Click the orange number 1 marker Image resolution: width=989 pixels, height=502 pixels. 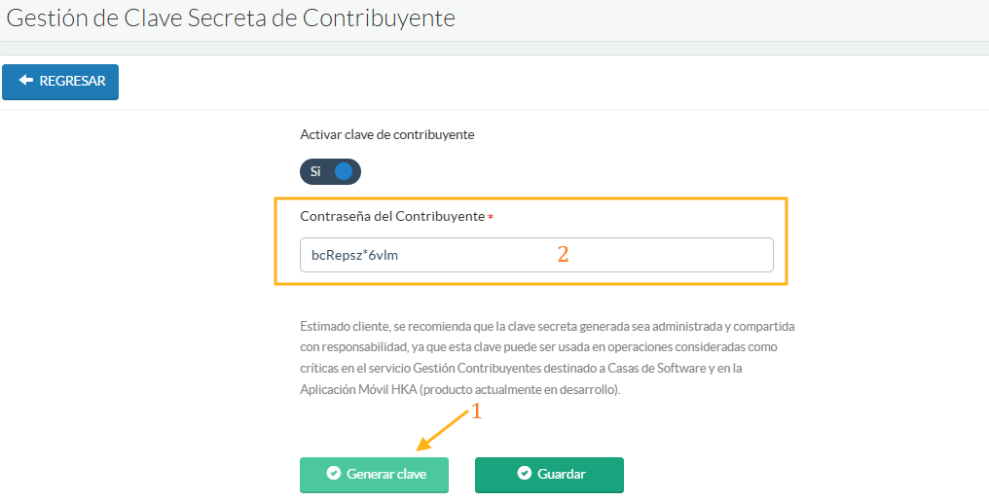coord(477,412)
